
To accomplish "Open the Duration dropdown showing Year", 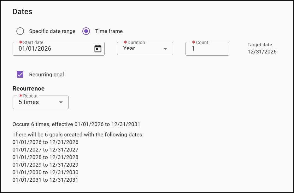I will 145,49.
